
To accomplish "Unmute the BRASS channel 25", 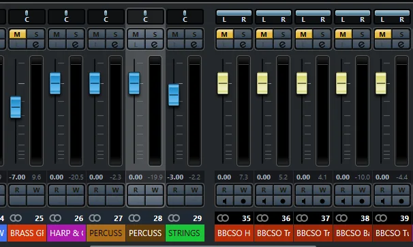I will point(18,34).
